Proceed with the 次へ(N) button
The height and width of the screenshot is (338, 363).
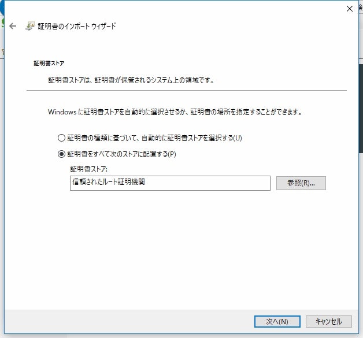click(x=277, y=321)
